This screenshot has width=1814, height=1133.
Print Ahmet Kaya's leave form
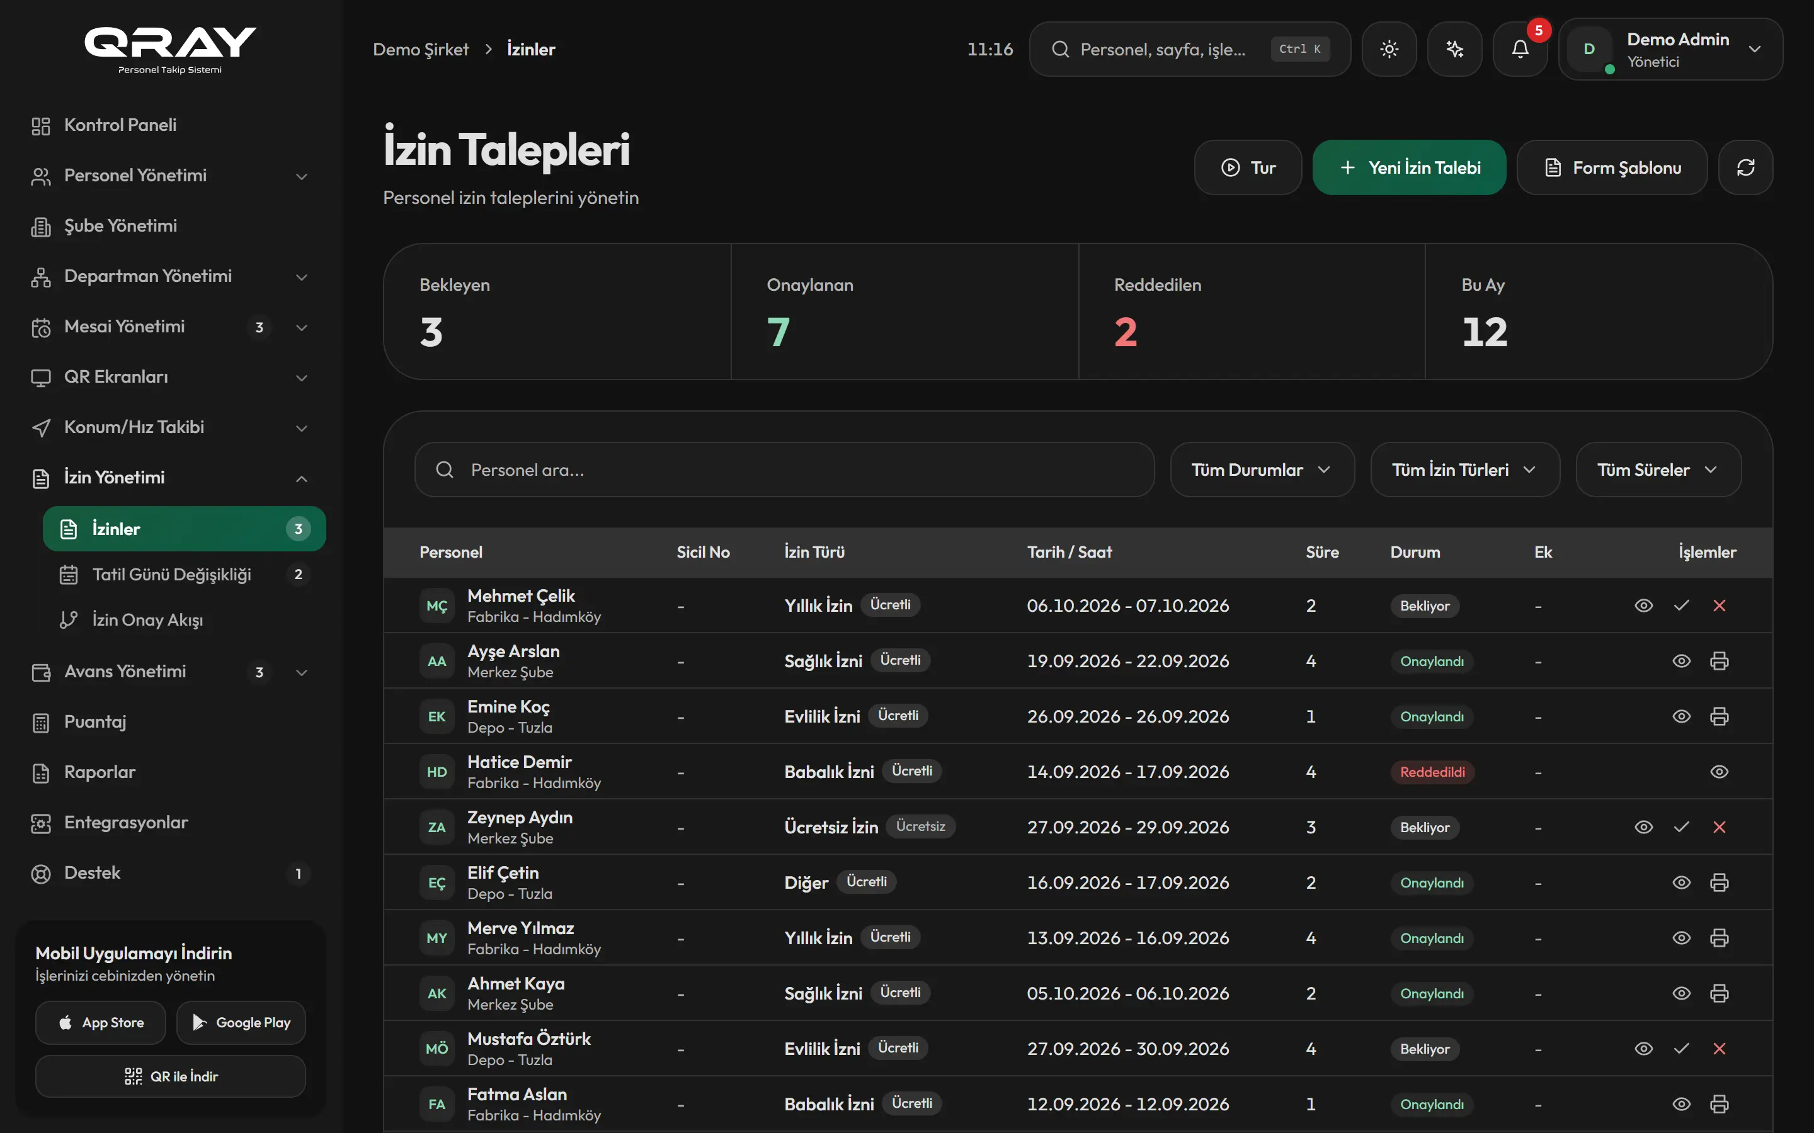point(1720,994)
